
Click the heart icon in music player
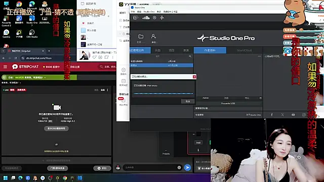(95, 57)
